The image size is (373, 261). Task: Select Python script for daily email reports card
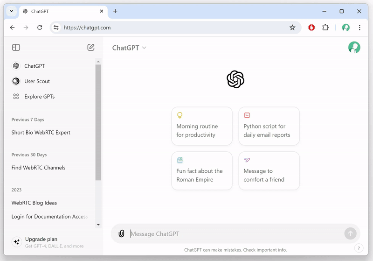[269, 126]
